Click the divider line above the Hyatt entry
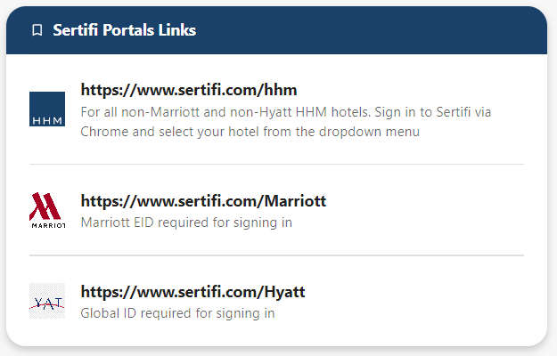Viewport: 557px width, 356px height. [x=276, y=255]
